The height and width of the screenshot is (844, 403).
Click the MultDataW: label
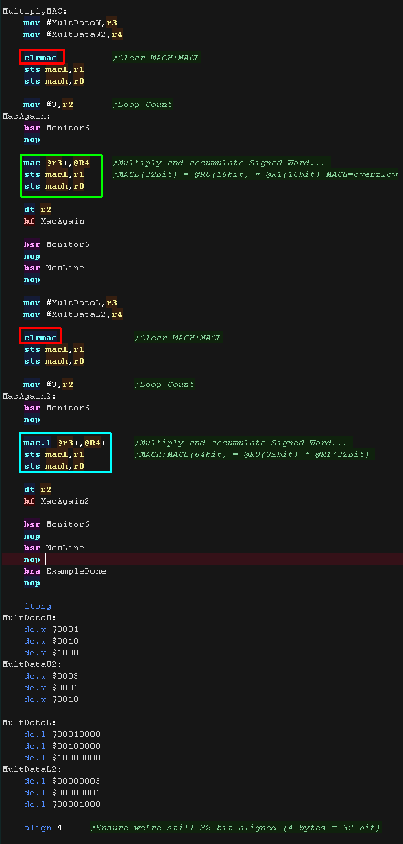[x=29, y=618]
